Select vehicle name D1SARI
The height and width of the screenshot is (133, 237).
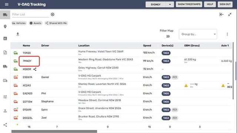tap(27, 110)
